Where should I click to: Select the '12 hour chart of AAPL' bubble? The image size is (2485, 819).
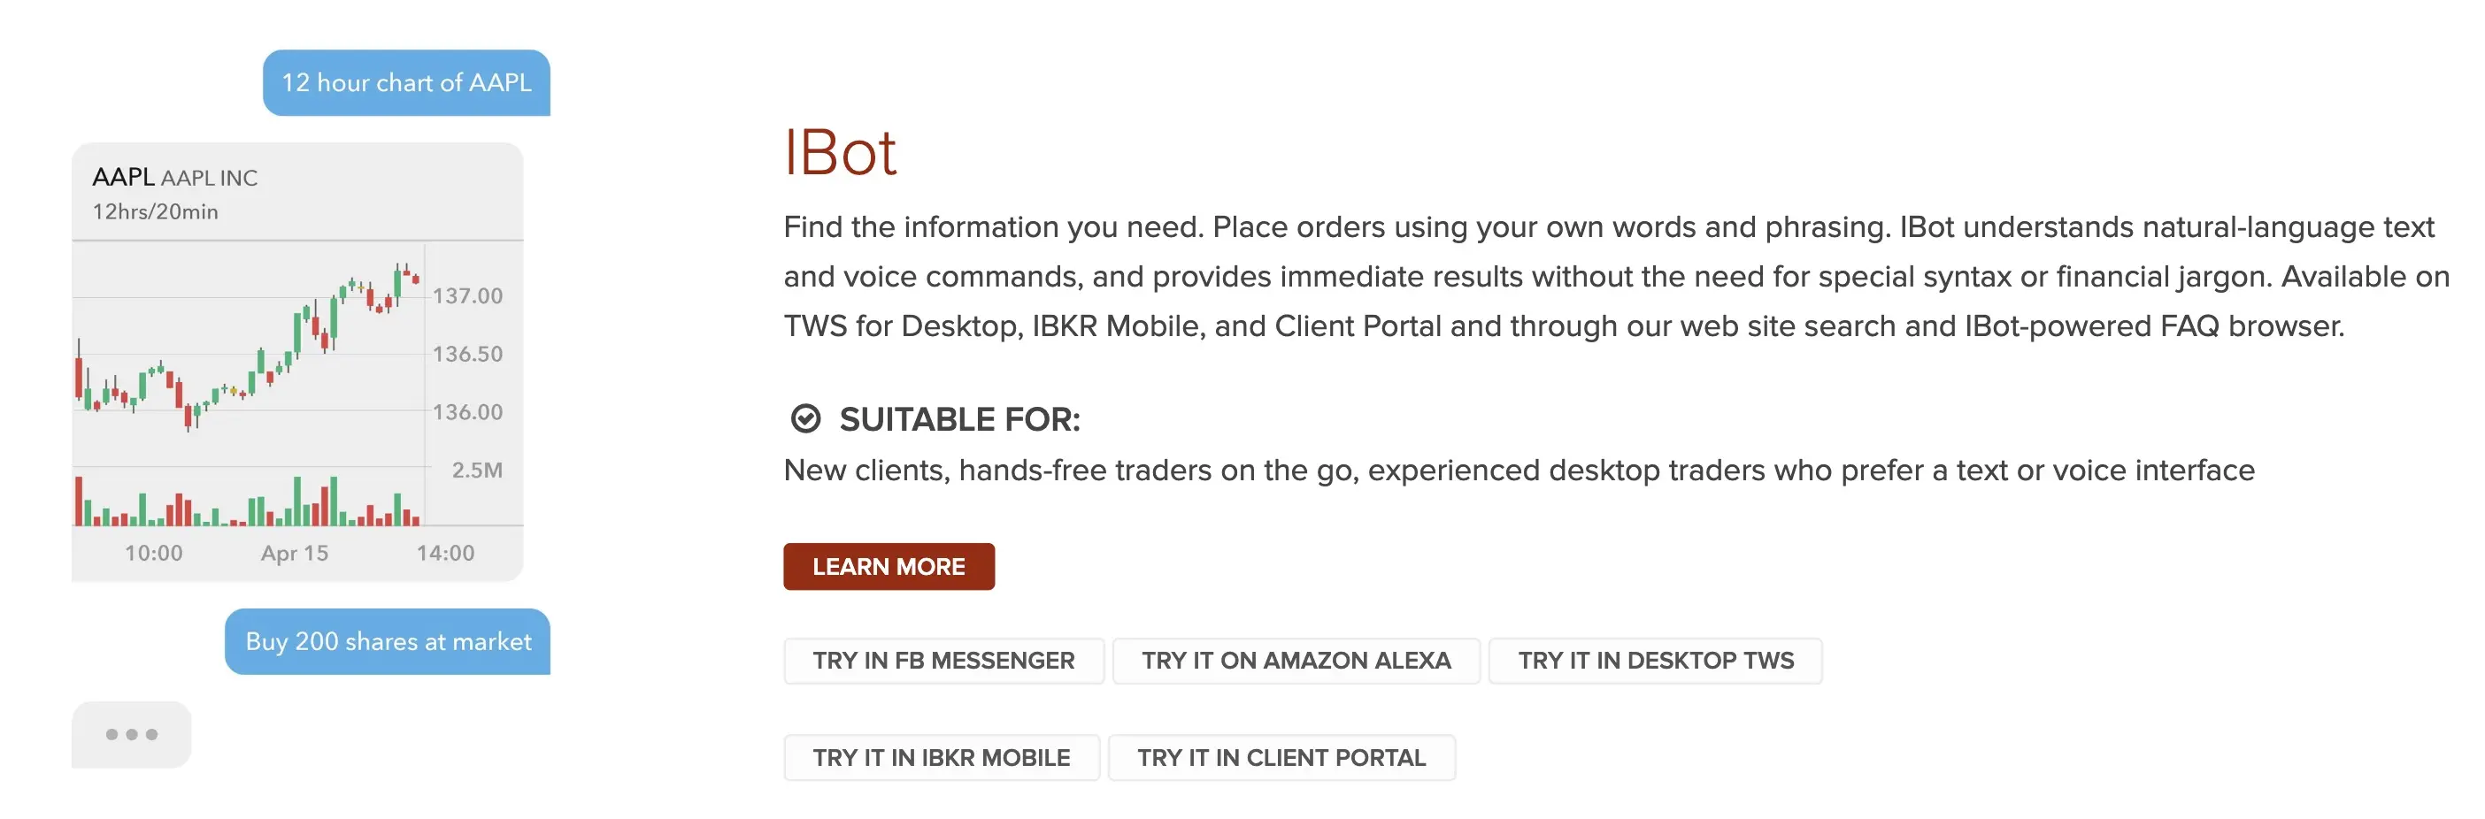tap(406, 83)
